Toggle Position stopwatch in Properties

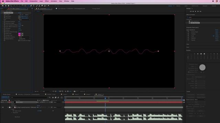[188, 34]
